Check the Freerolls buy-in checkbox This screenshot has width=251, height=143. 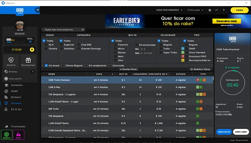(x=115, y=45)
